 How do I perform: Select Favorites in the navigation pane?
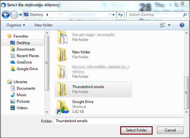[x=21, y=36]
